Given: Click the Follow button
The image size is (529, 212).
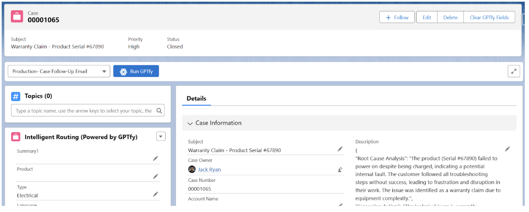Looking at the screenshot, I should (x=397, y=17).
